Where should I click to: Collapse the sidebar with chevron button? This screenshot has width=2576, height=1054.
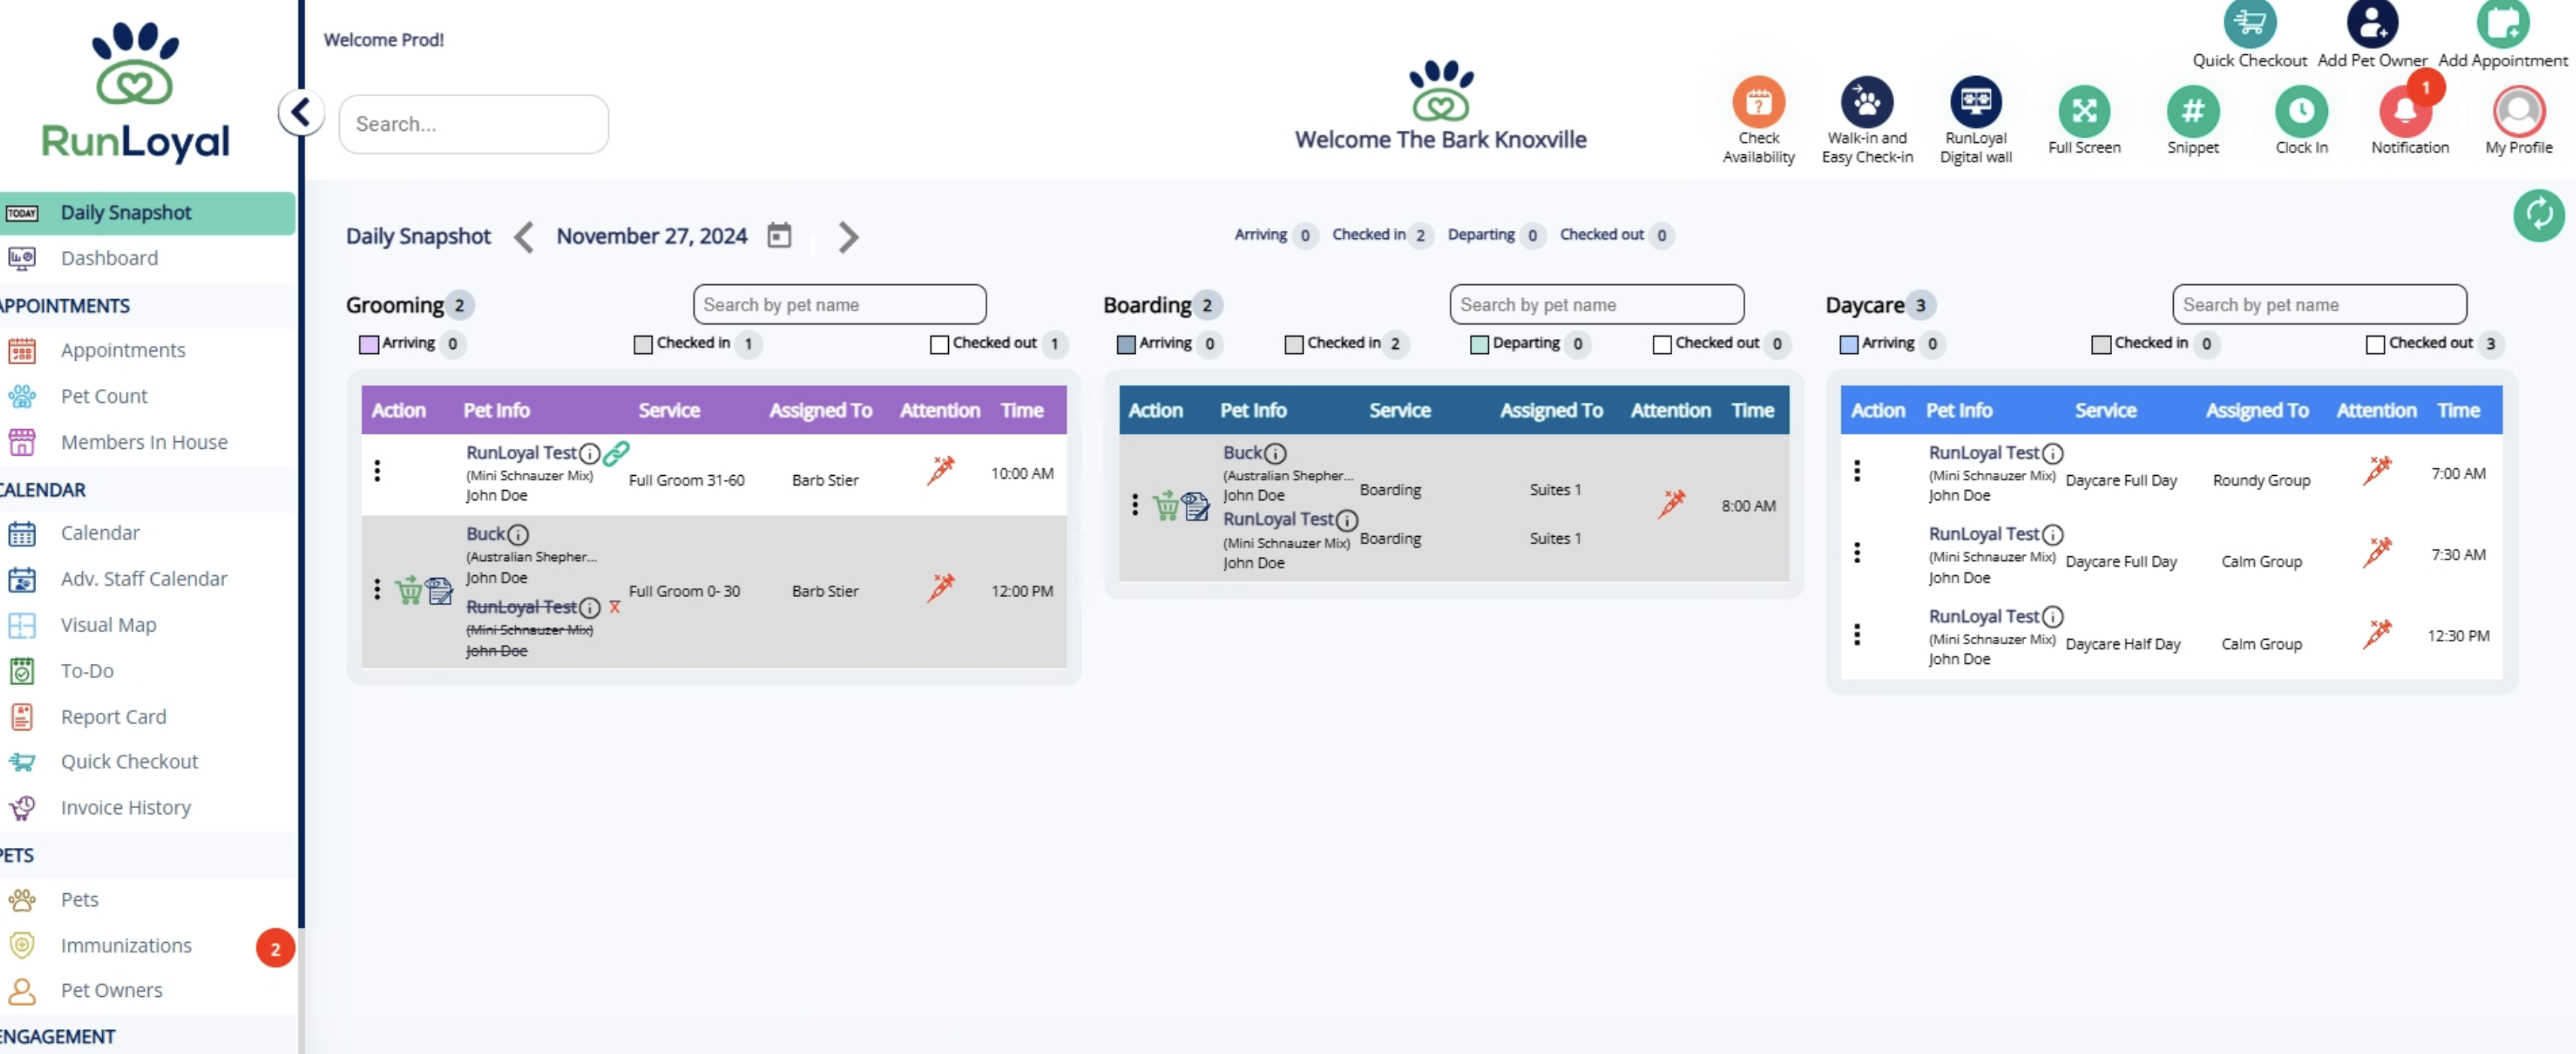point(301,112)
